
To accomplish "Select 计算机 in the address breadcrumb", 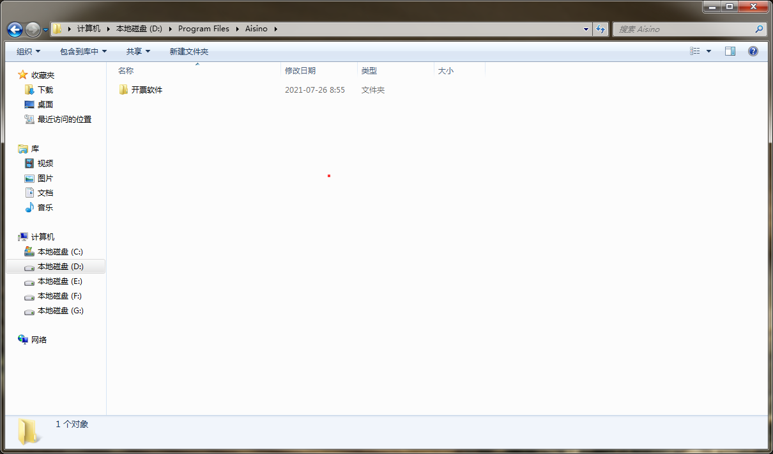I will pyautogui.click(x=89, y=29).
